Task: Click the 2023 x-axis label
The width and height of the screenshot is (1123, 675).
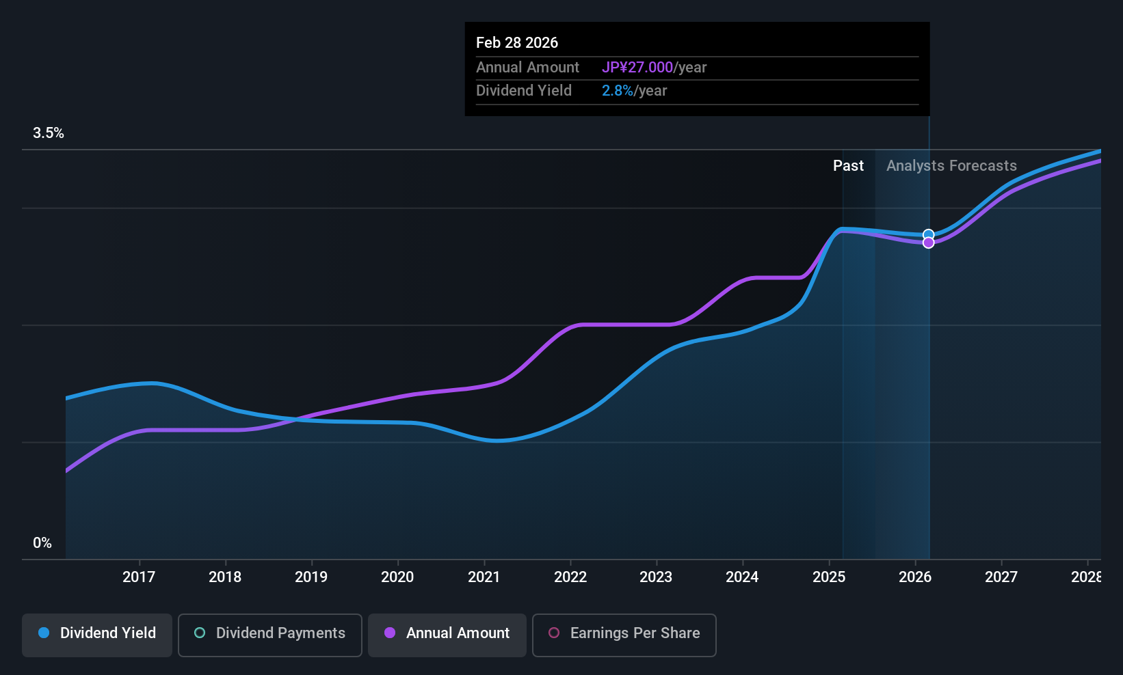Action: (656, 577)
